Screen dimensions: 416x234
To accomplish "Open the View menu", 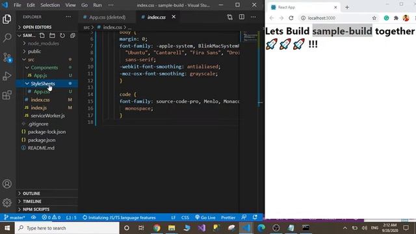I will (71, 5).
